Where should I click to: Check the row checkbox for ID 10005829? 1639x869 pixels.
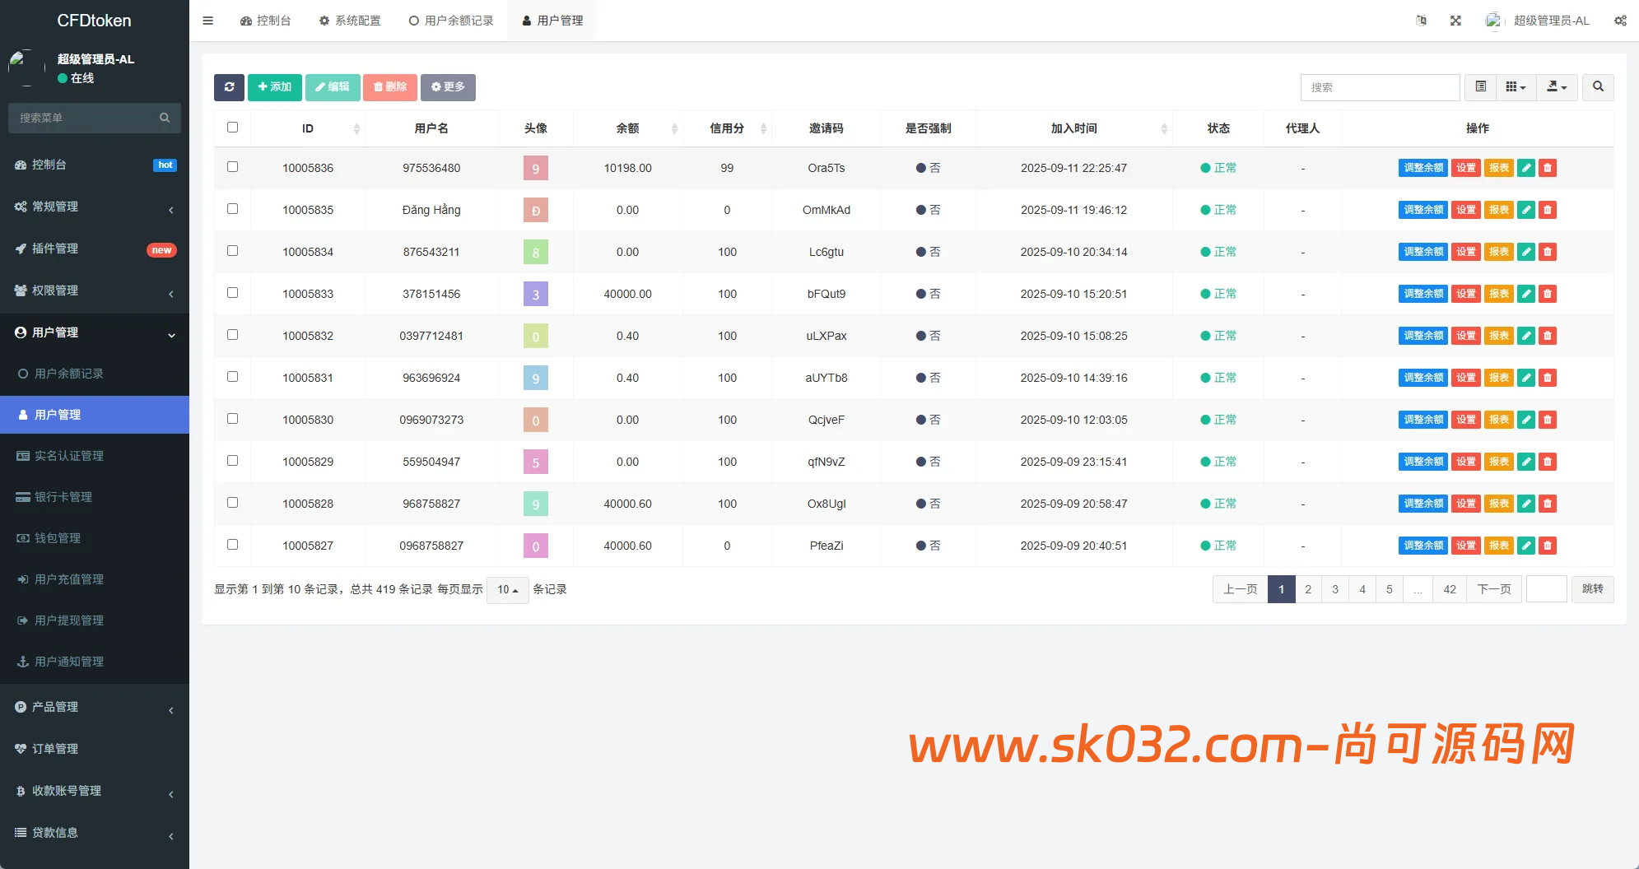click(x=232, y=461)
